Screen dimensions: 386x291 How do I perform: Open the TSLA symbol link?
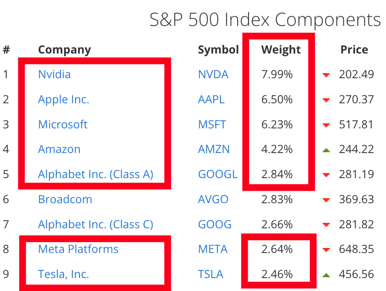tap(211, 274)
